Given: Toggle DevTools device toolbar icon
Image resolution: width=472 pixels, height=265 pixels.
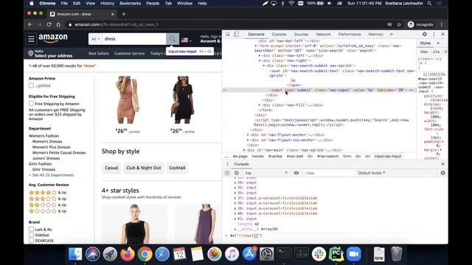Looking at the screenshot, I should pos(236,35).
